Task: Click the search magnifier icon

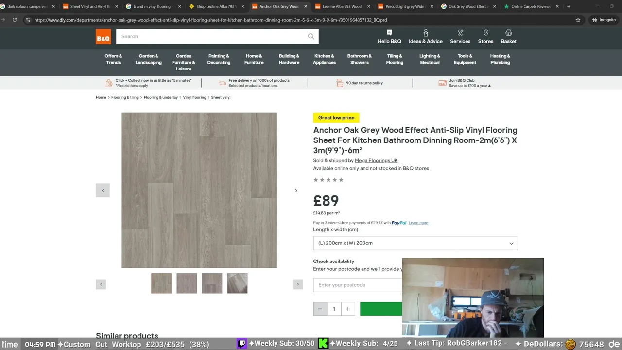Action: tap(311, 36)
